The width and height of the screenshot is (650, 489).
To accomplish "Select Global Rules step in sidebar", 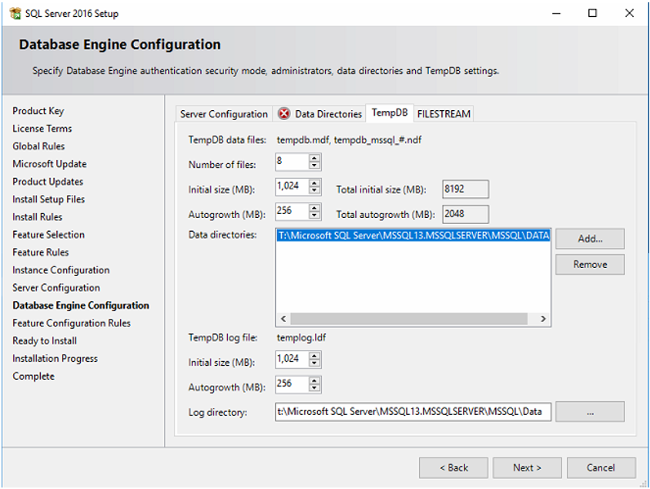I will click(39, 146).
